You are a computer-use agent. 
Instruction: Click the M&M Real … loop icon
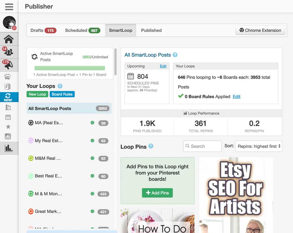(31, 158)
